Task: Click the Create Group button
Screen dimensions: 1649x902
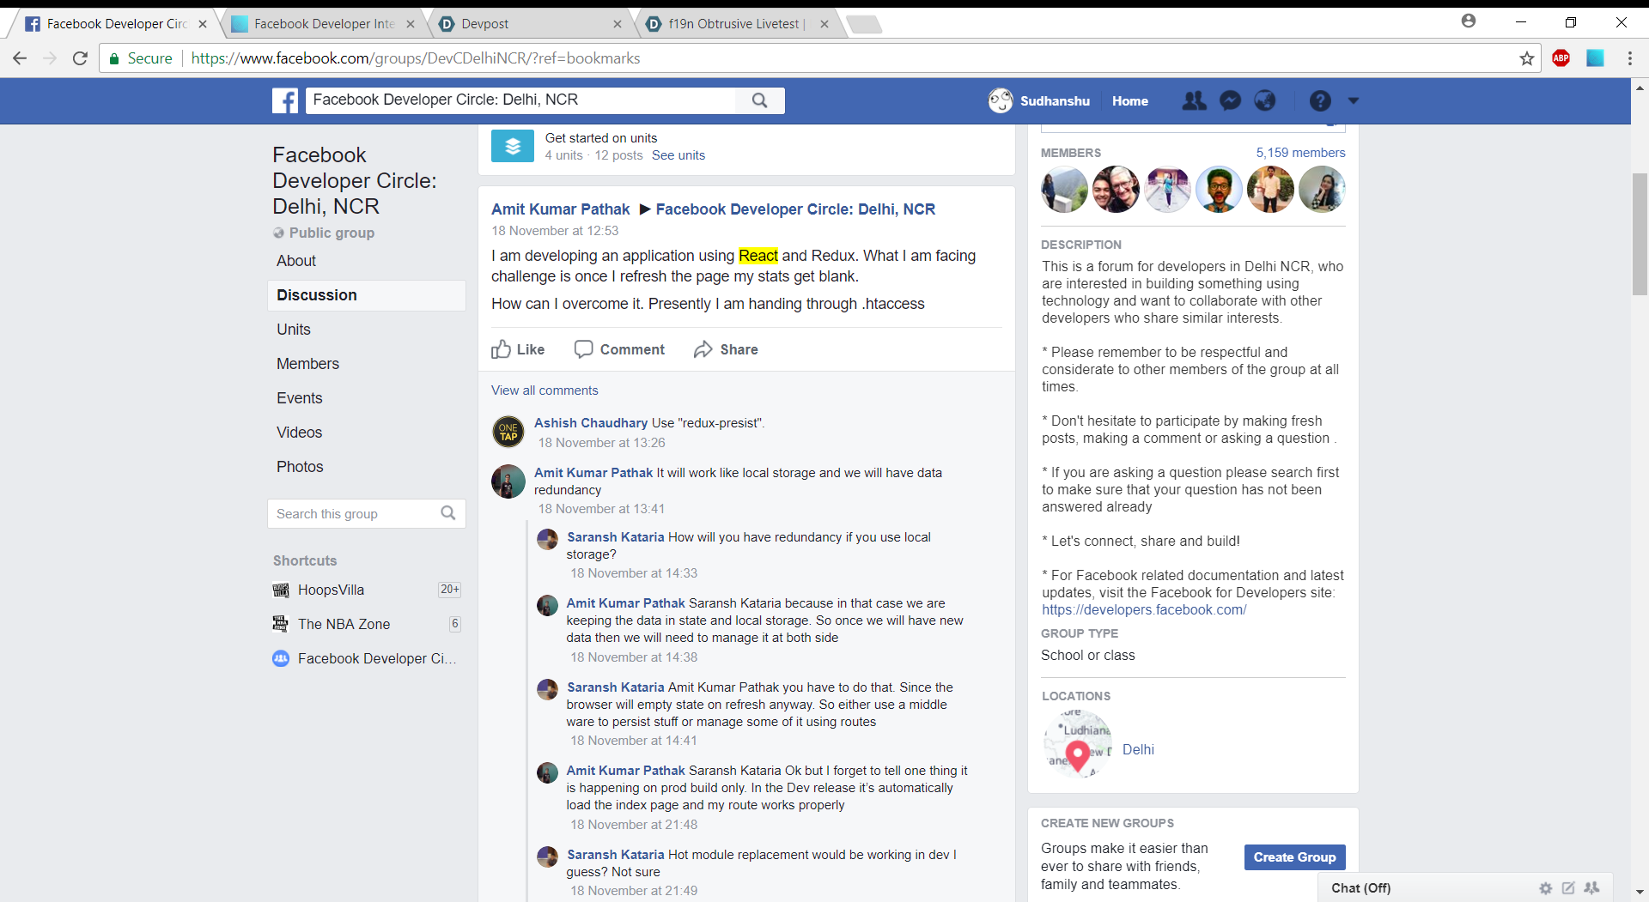Action: click(x=1295, y=857)
